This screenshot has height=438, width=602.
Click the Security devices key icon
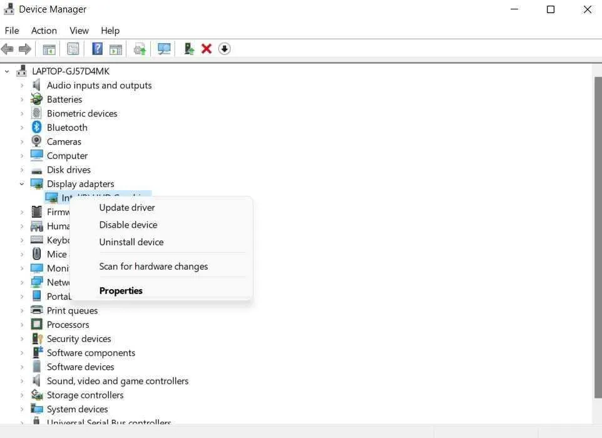pyautogui.click(x=38, y=339)
